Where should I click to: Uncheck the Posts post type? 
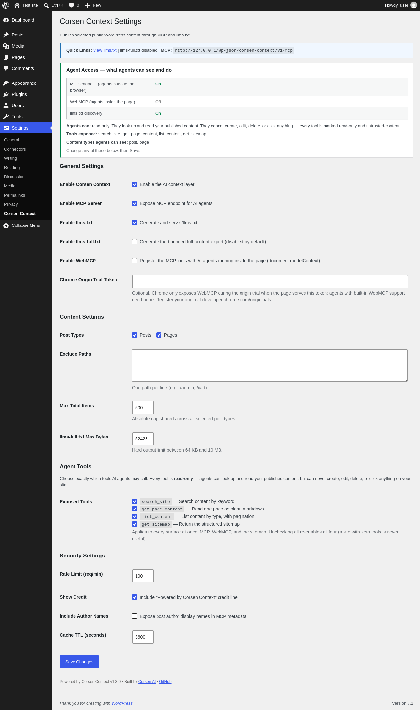pyautogui.click(x=135, y=335)
